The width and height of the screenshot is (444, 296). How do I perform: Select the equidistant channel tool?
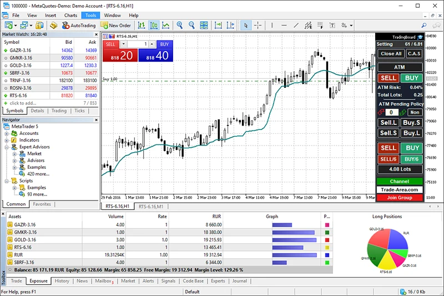[309, 26]
